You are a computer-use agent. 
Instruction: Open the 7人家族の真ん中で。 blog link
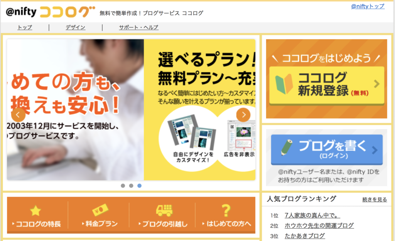(312, 215)
